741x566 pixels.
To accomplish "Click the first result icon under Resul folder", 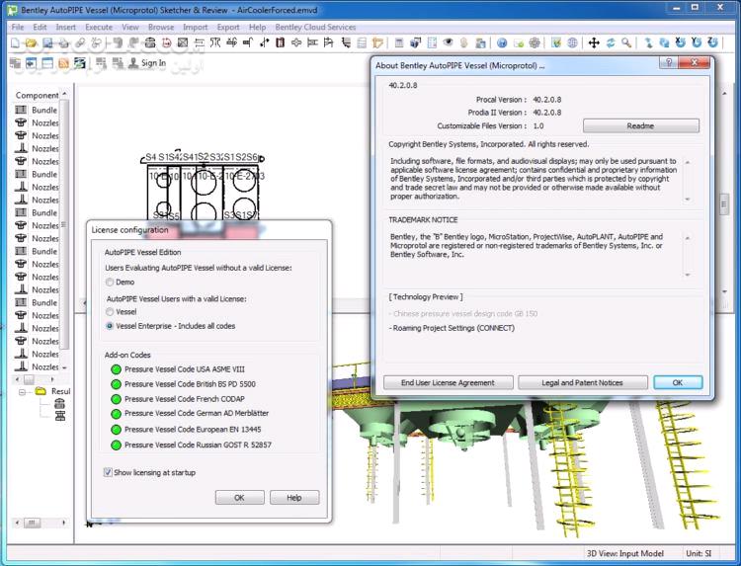I will pos(59,403).
